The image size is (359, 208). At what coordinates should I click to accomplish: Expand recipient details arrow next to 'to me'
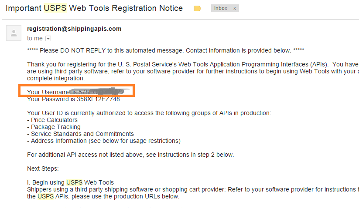click(x=48, y=39)
